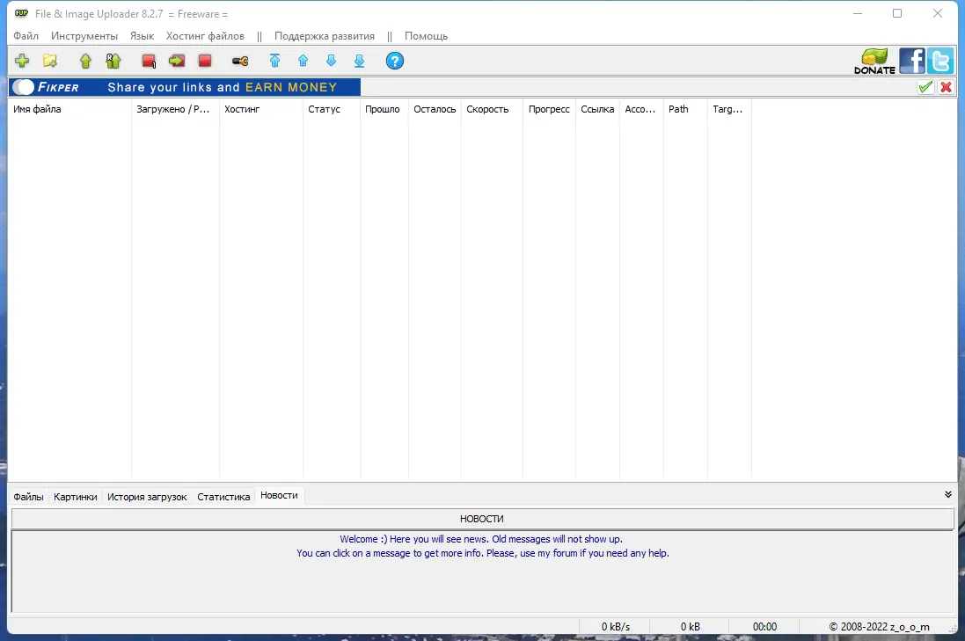This screenshot has height=641, width=965.
Task: Sort by Имя файла column header
Action: pos(69,109)
